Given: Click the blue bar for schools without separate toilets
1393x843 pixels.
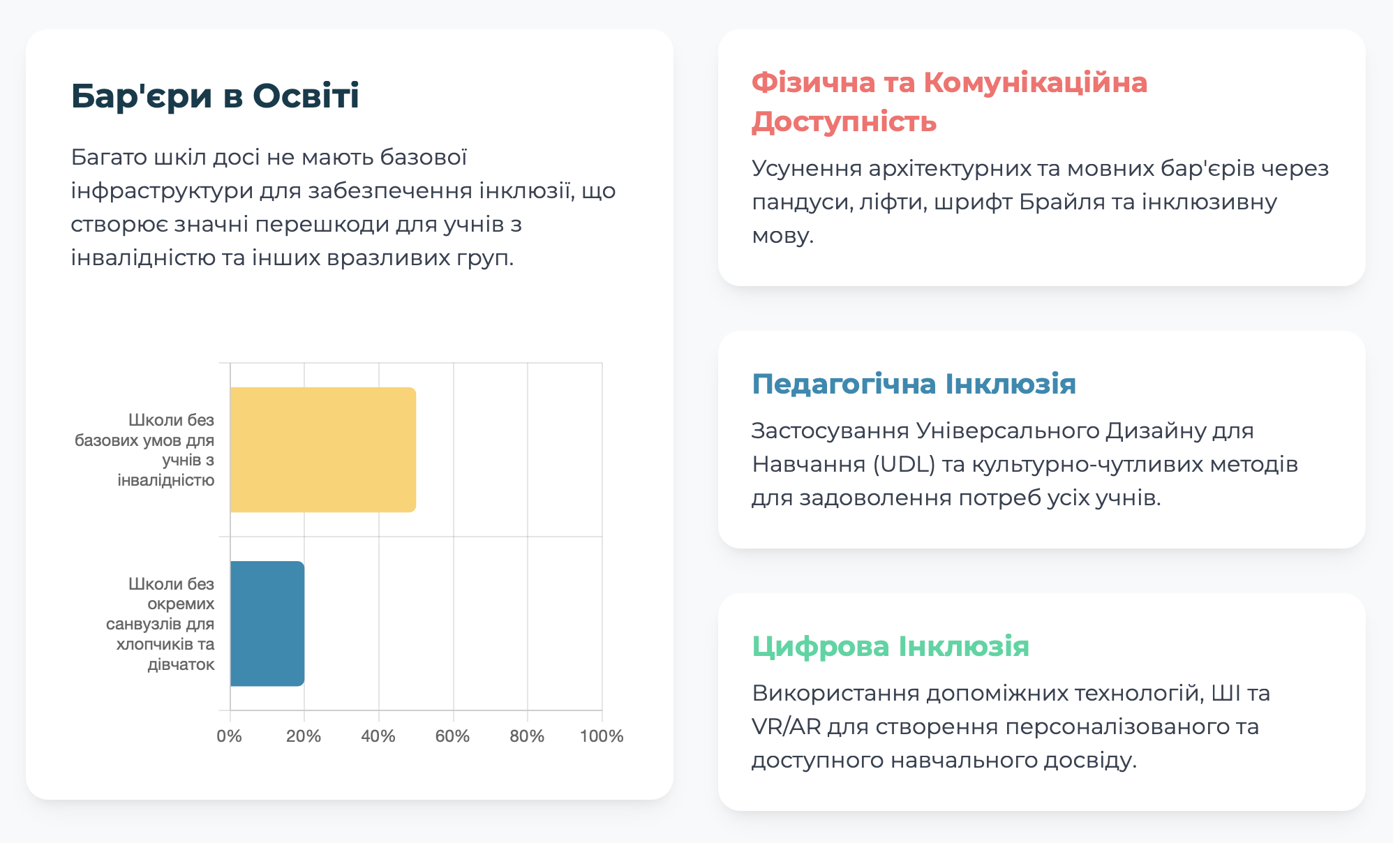Looking at the screenshot, I should [267, 623].
